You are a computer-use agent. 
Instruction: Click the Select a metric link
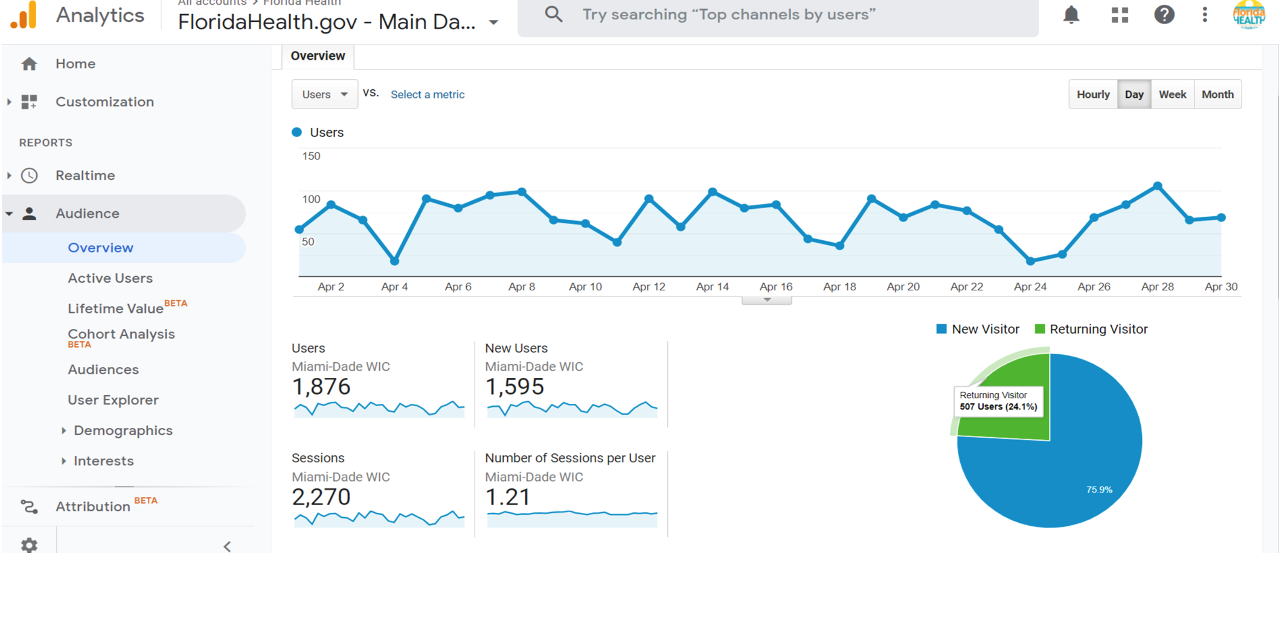[x=428, y=95]
